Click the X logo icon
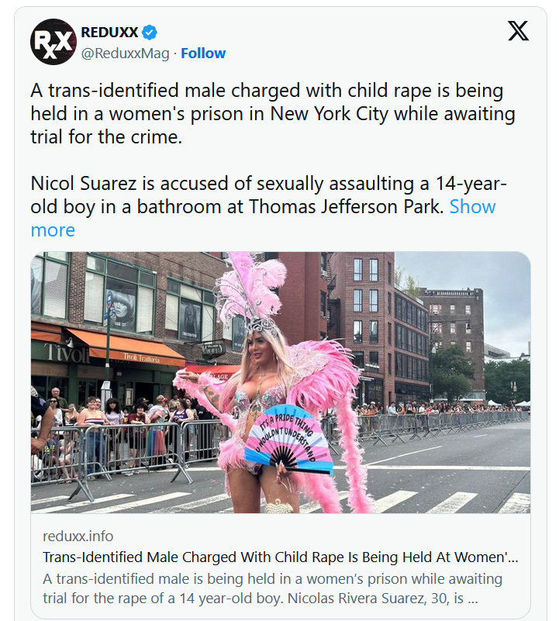Screen dimensions: 559x621 518,31
